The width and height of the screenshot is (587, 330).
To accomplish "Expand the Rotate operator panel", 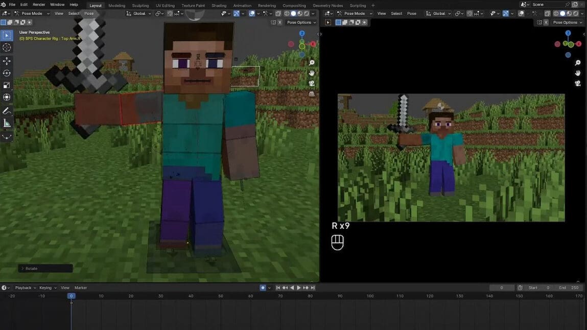I will (45, 268).
